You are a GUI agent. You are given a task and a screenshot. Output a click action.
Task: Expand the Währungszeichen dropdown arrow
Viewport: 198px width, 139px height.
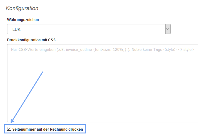(x=168, y=29)
